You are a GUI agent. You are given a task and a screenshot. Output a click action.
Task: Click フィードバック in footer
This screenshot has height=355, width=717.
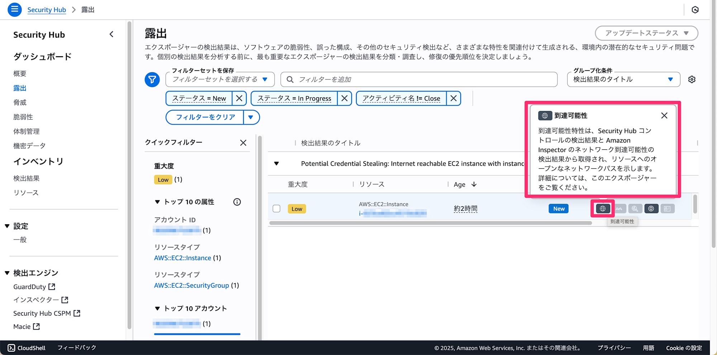[77, 348]
